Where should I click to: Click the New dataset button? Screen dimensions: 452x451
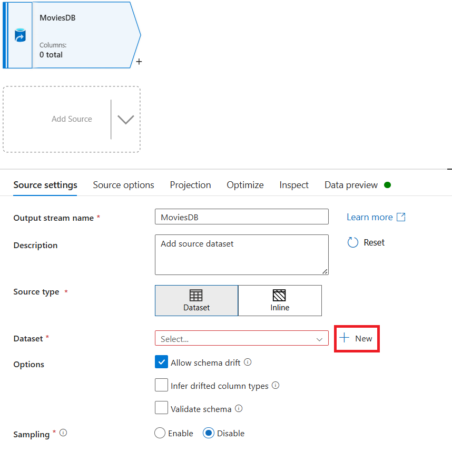357,339
